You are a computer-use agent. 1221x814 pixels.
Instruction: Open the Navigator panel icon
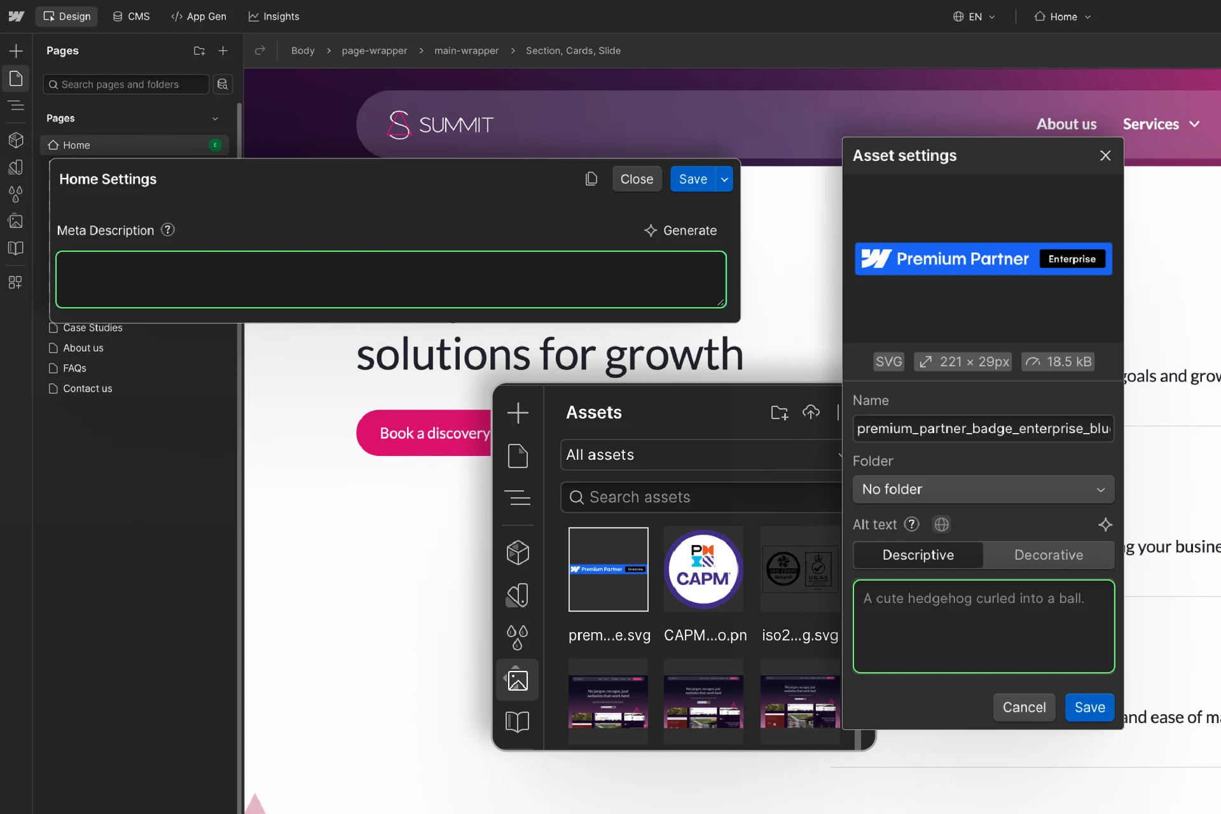click(16, 106)
